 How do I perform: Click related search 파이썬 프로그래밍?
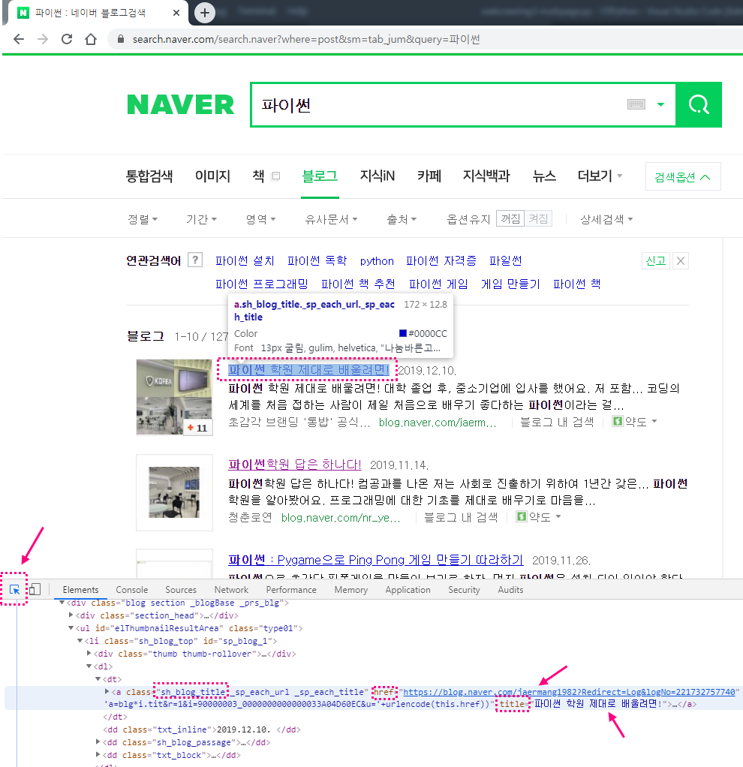point(262,284)
